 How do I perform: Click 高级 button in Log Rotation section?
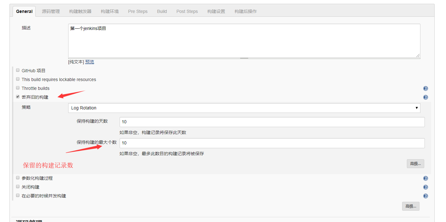pos(415,164)
